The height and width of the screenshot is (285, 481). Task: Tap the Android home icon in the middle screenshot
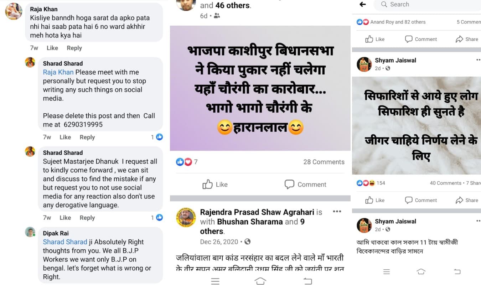click(260, 281)
